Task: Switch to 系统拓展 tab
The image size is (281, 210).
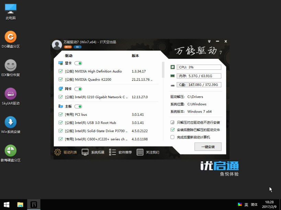Action: [93, 152]
